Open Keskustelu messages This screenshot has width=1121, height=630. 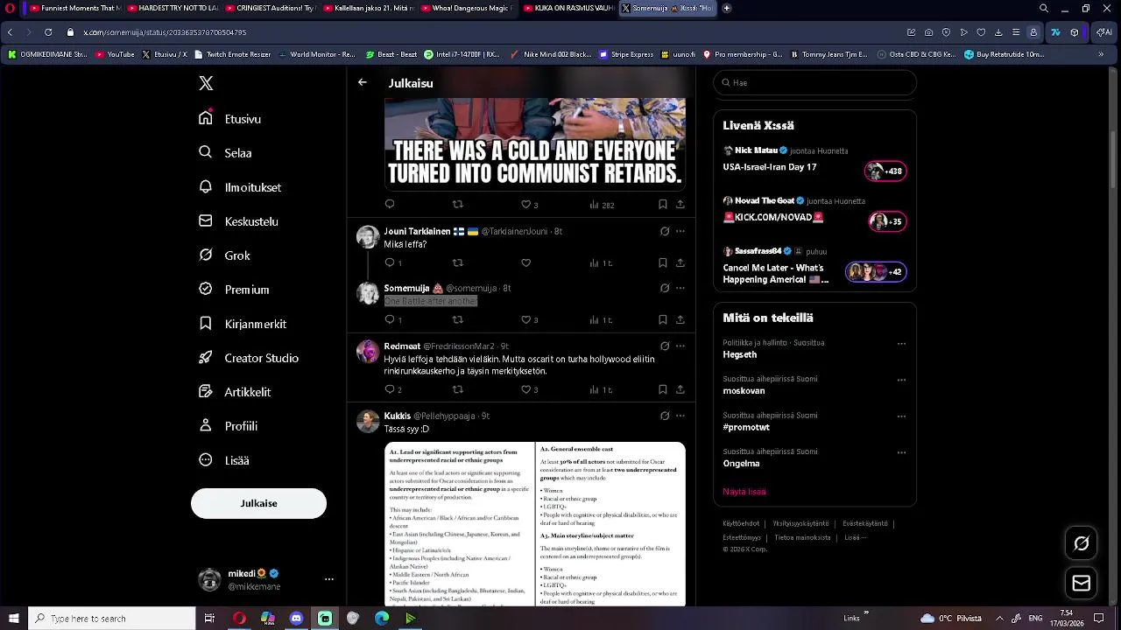(x=238, y=221)
